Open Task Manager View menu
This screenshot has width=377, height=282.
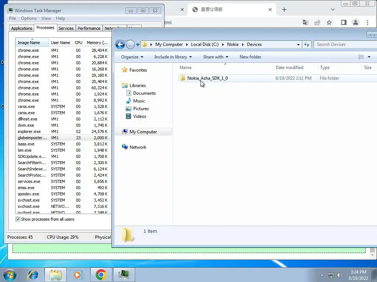(x=46, y=18)
